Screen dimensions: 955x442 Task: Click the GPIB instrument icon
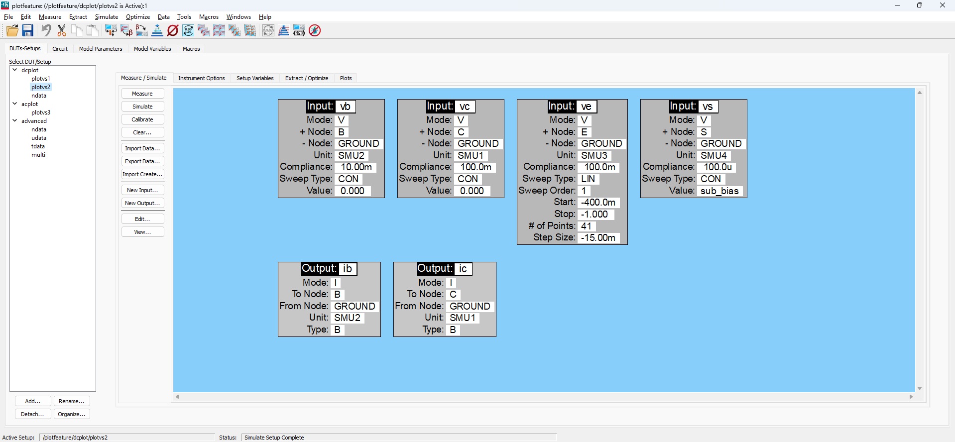[299, 31]
